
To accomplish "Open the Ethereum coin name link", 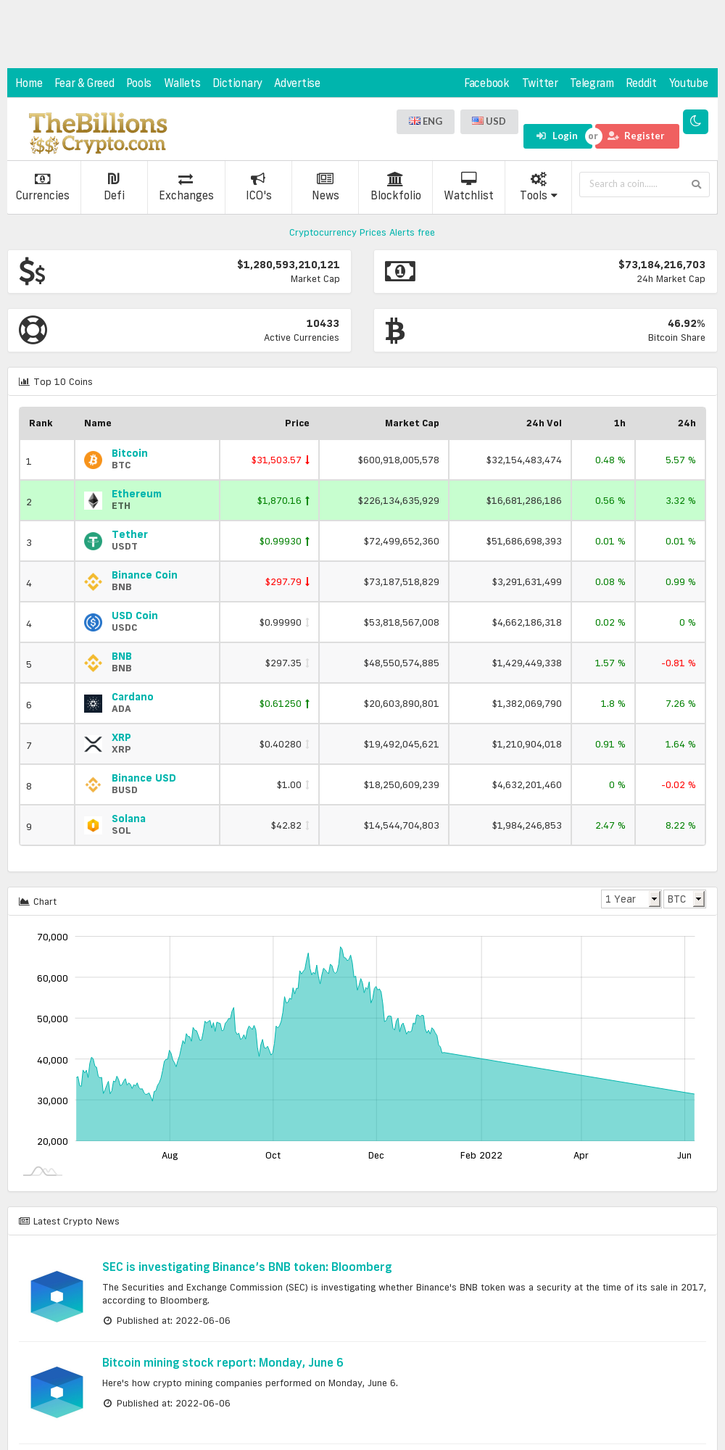I will [136, 494].
